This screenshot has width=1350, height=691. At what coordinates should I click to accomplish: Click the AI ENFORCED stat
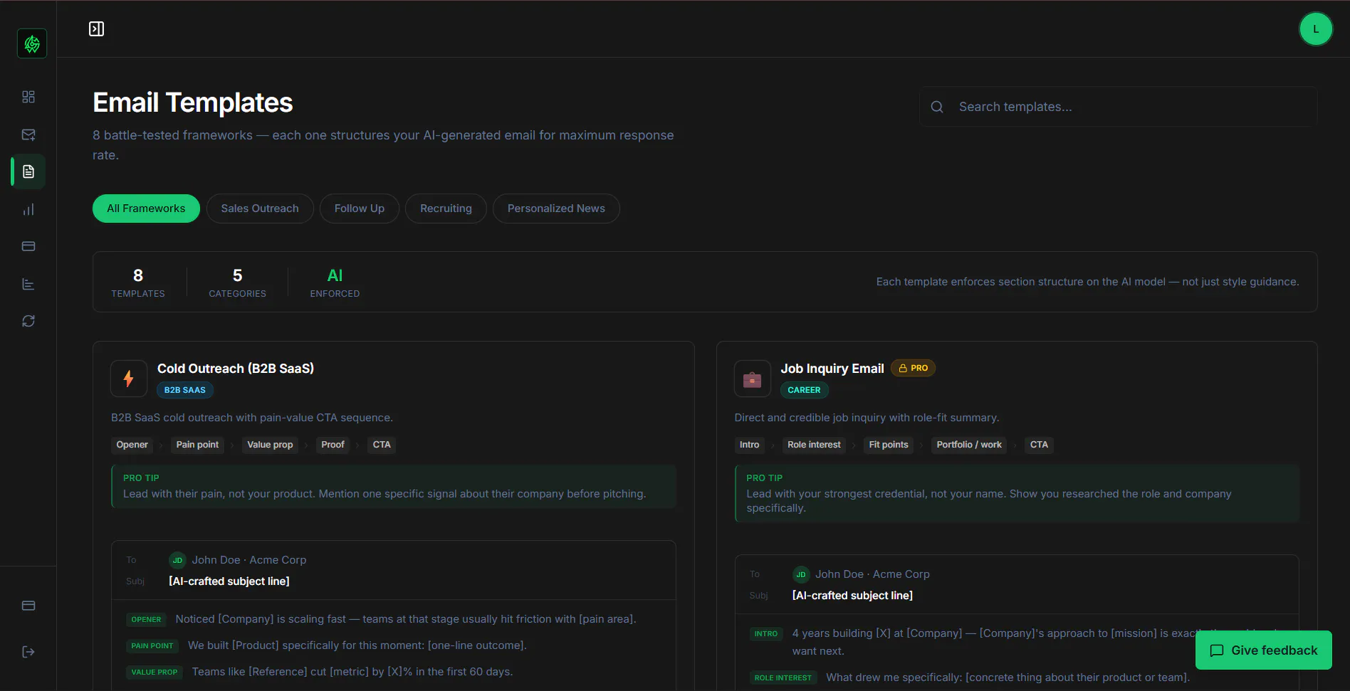pyautogui.click(x=335, y=283)
